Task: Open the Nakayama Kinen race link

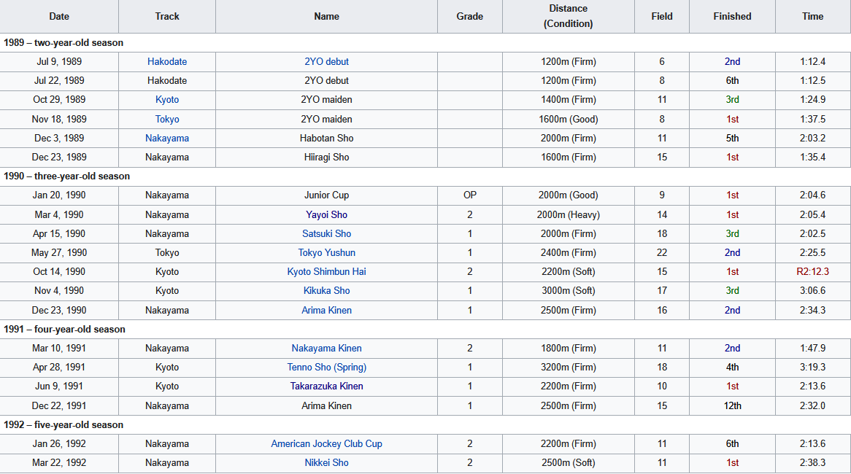Action: (x=326, y=348)
